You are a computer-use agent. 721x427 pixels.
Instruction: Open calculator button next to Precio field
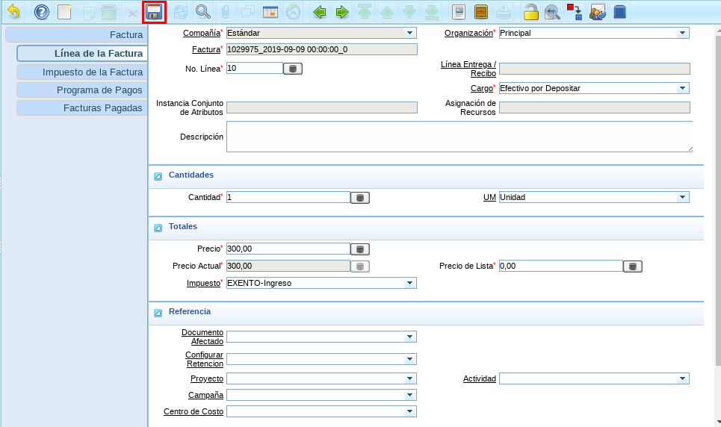click(359, 249)
